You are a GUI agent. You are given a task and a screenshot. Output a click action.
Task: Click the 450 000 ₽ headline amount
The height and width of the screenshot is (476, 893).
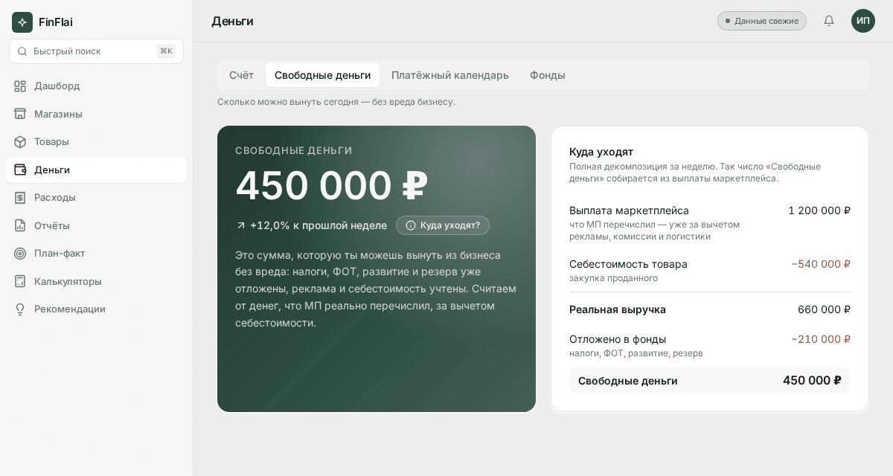[x=332, y=185]
